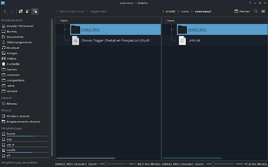
Task: Select the efi device
Action: 25,156
